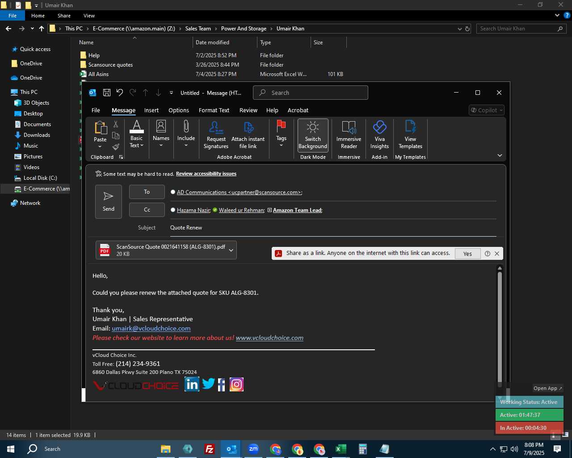572x458 pixels.
Task: Select the Format Painter brush icon
Action: (x=116, y=147)
